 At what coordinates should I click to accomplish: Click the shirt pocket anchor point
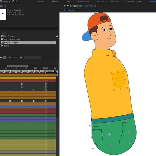click(119, 80)
